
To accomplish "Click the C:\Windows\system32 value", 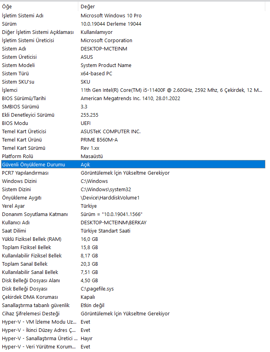I will pos(106,190).
